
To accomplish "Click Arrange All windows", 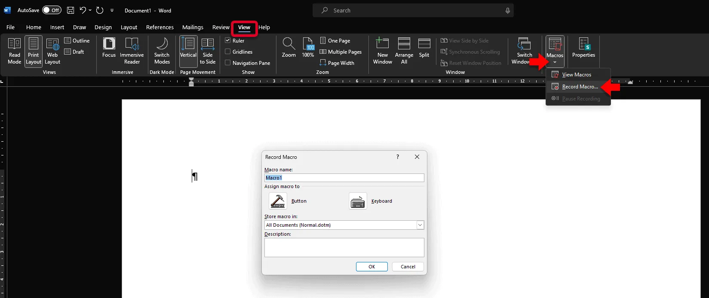I will pos(404,51).
